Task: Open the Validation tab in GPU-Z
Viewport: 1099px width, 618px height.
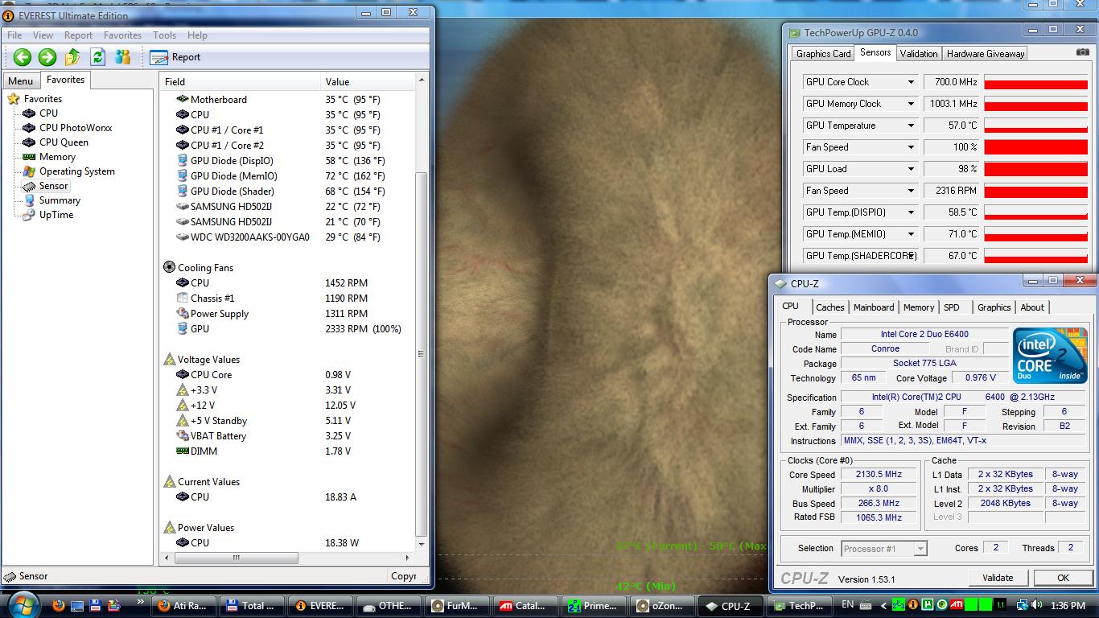Action: [919, 54]
